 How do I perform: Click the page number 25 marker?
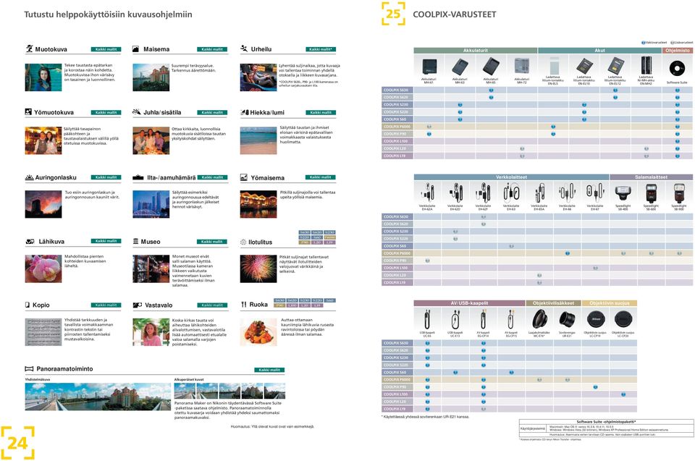point(393,14)
